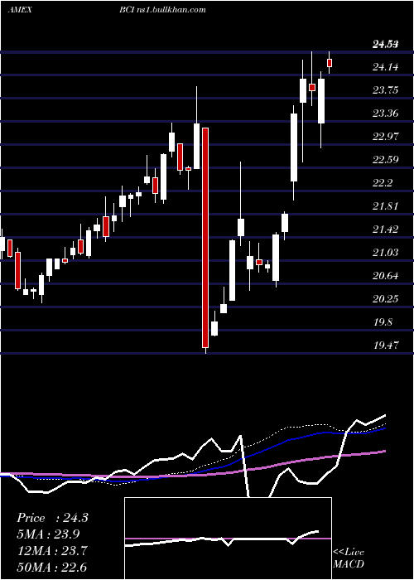Click the AMEX exchange label
Viewport: 414px width, 580px height.
pyautogui.click(x=20, y=10)
